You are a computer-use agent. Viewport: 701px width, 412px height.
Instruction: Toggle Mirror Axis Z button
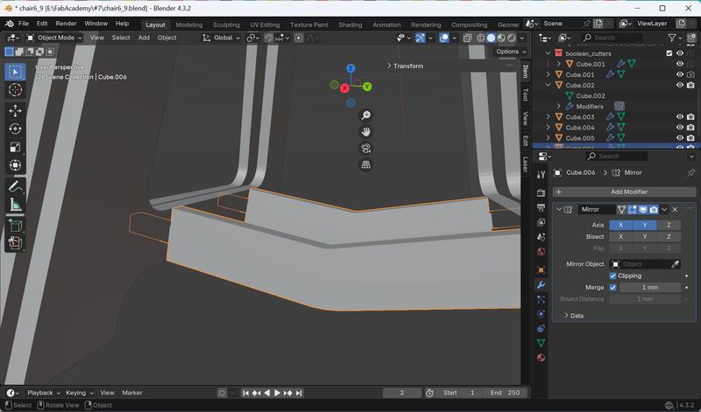click(669, 225)
